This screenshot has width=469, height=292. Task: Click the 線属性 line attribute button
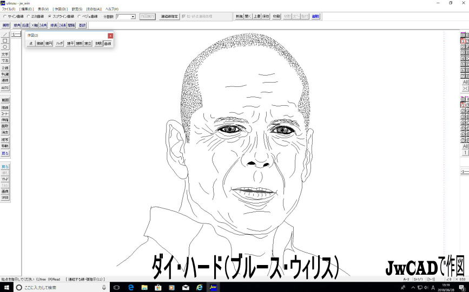point(316,16)
